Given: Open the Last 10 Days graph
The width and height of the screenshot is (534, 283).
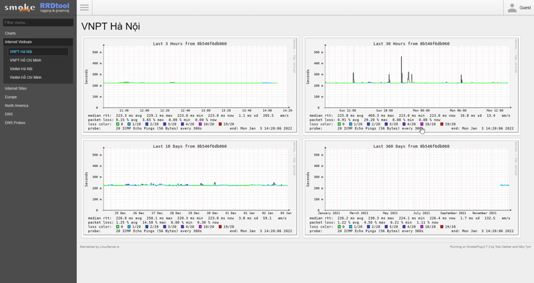Looking at the screenshot, I should (190, 188).
